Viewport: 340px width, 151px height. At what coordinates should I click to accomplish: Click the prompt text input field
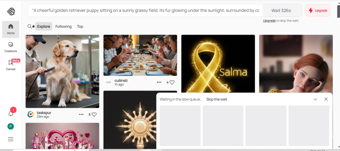pyautogui.click(x=145, y=11)
